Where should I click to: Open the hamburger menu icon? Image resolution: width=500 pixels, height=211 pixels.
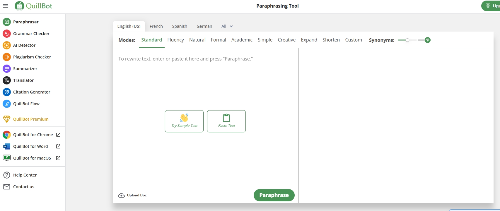(6, 6)
